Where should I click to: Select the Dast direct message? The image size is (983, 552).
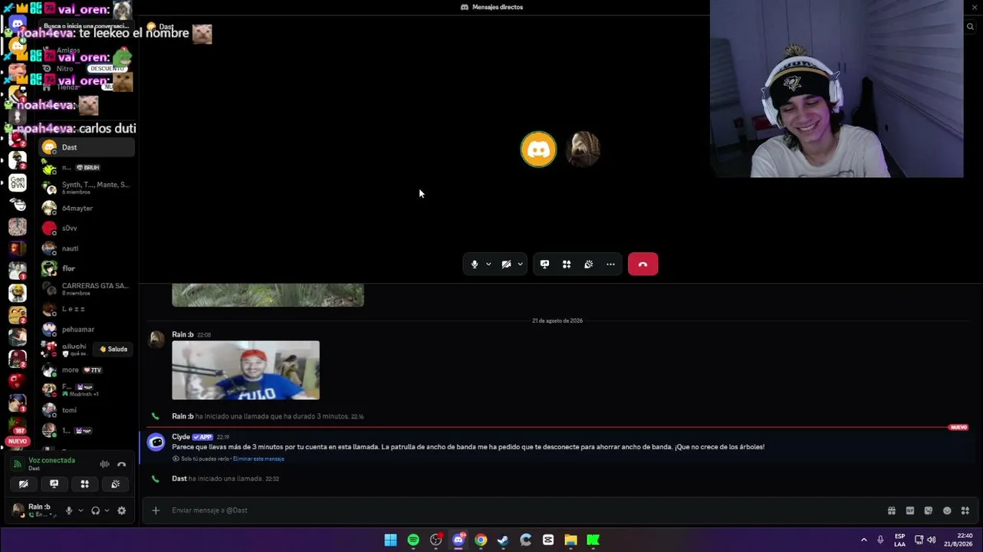[87, 147]
